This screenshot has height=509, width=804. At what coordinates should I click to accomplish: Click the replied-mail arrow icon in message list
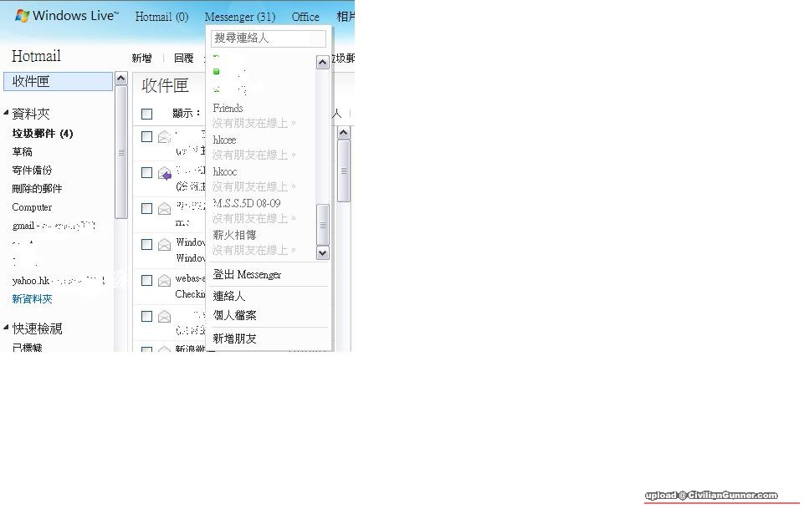[165, 175]
